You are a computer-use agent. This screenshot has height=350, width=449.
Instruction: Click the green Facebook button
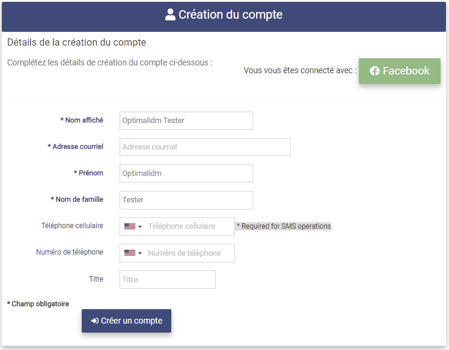coord(400,71)
